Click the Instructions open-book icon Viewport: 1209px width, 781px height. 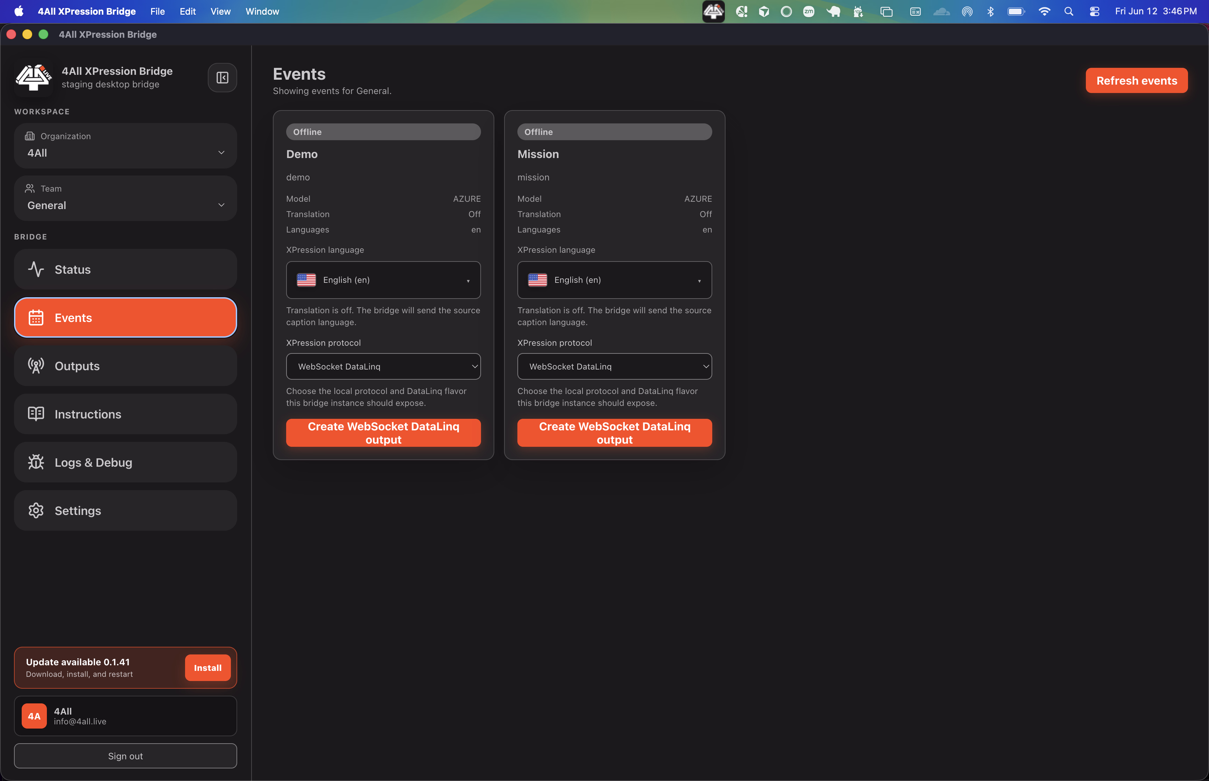pyautogui.click(x=36, y=414)
